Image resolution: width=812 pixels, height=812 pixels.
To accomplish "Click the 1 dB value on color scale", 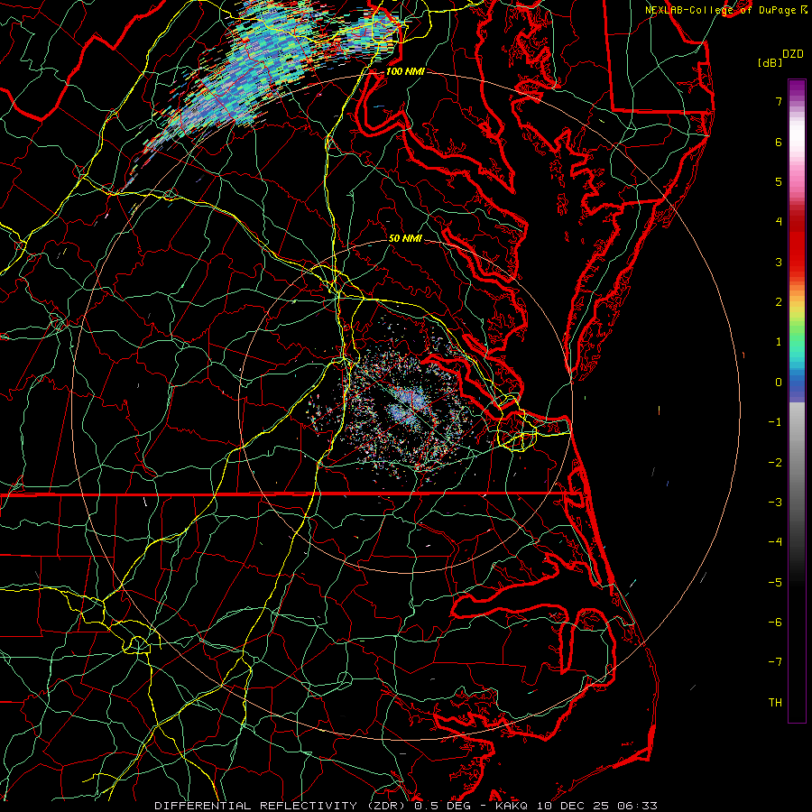I will click(x=779, y=342).
